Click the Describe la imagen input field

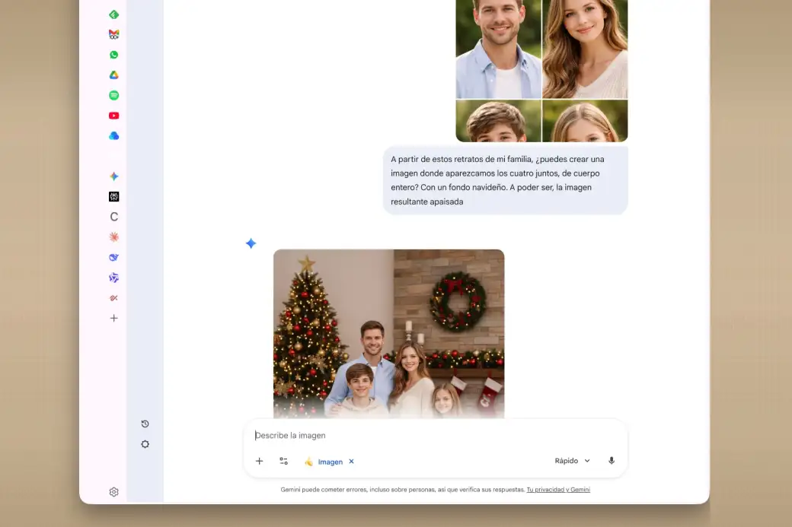[x=343, y=435]
